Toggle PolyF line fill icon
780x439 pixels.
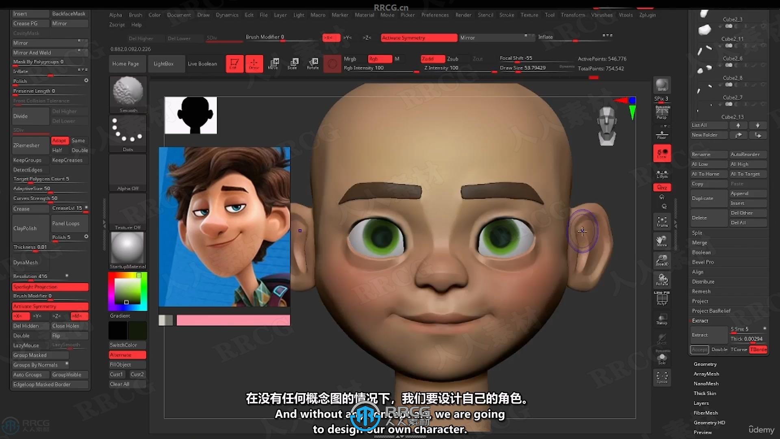(662, 299)
